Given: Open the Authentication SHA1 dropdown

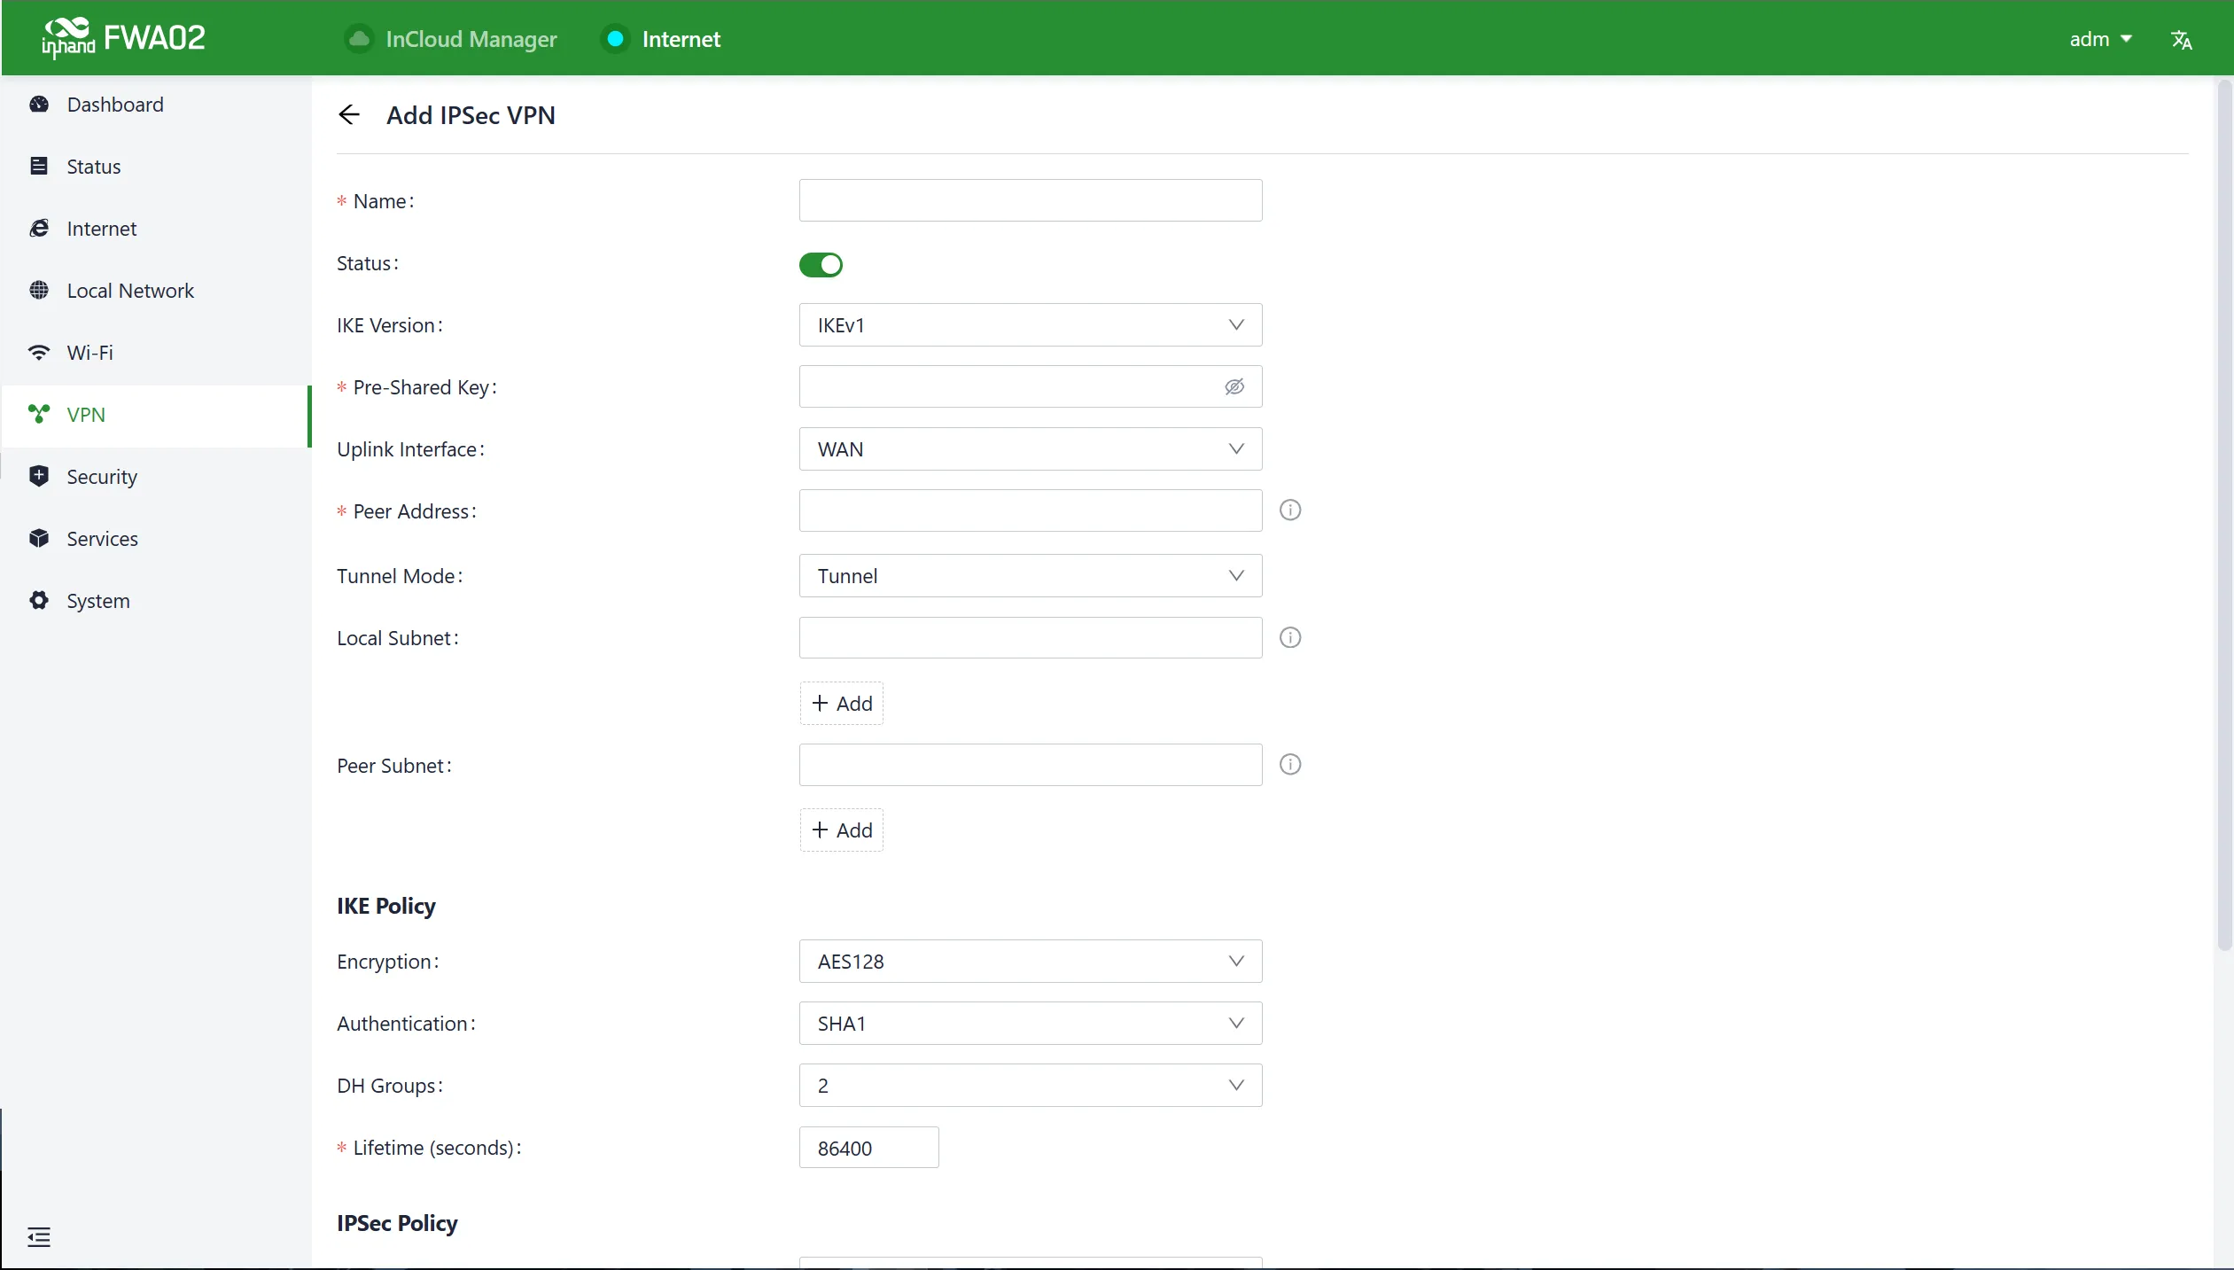Looking at the screenshot, I should [x=1031, y=1024].
